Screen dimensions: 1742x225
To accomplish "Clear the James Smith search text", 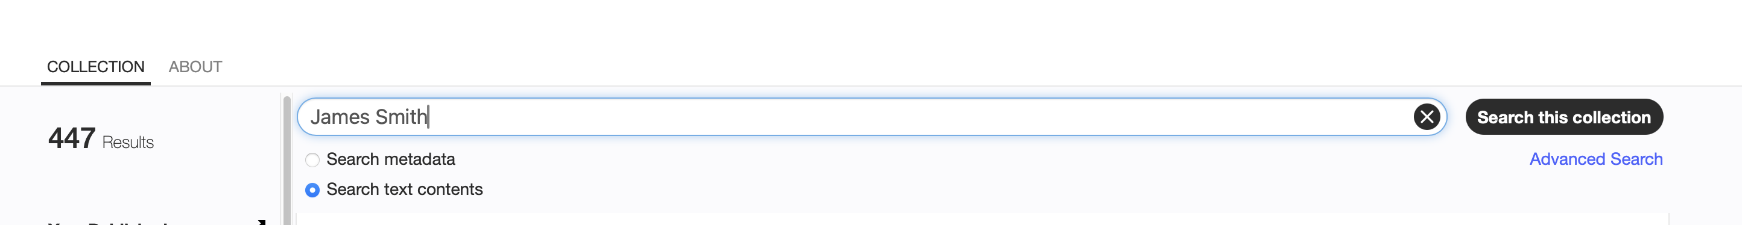I will tap(1426, 117).
